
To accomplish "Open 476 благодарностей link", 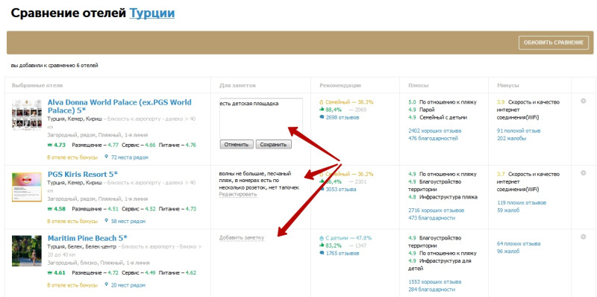I will (433, 138).
